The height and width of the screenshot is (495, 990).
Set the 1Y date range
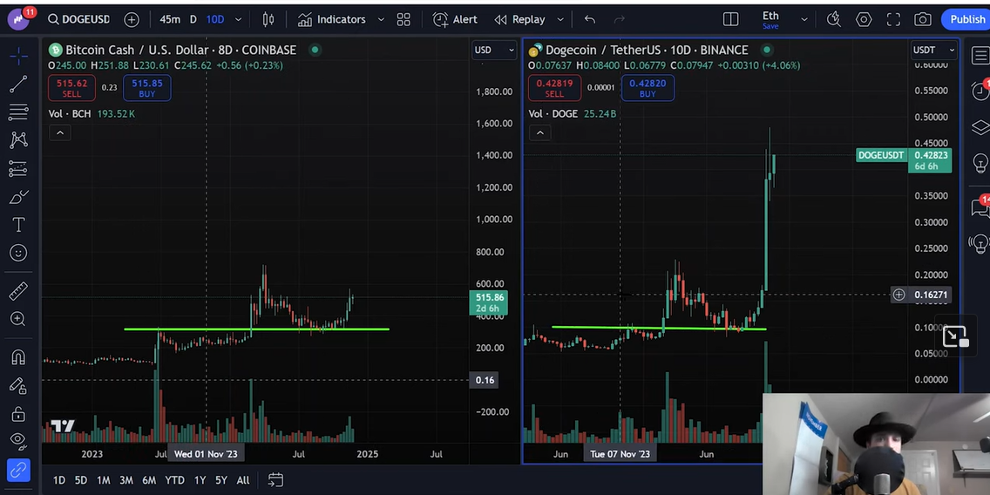tap(200, 480)
